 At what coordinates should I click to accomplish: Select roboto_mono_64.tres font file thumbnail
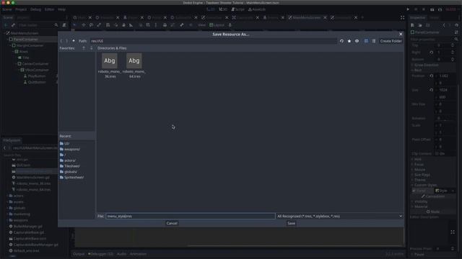(134, 65)
